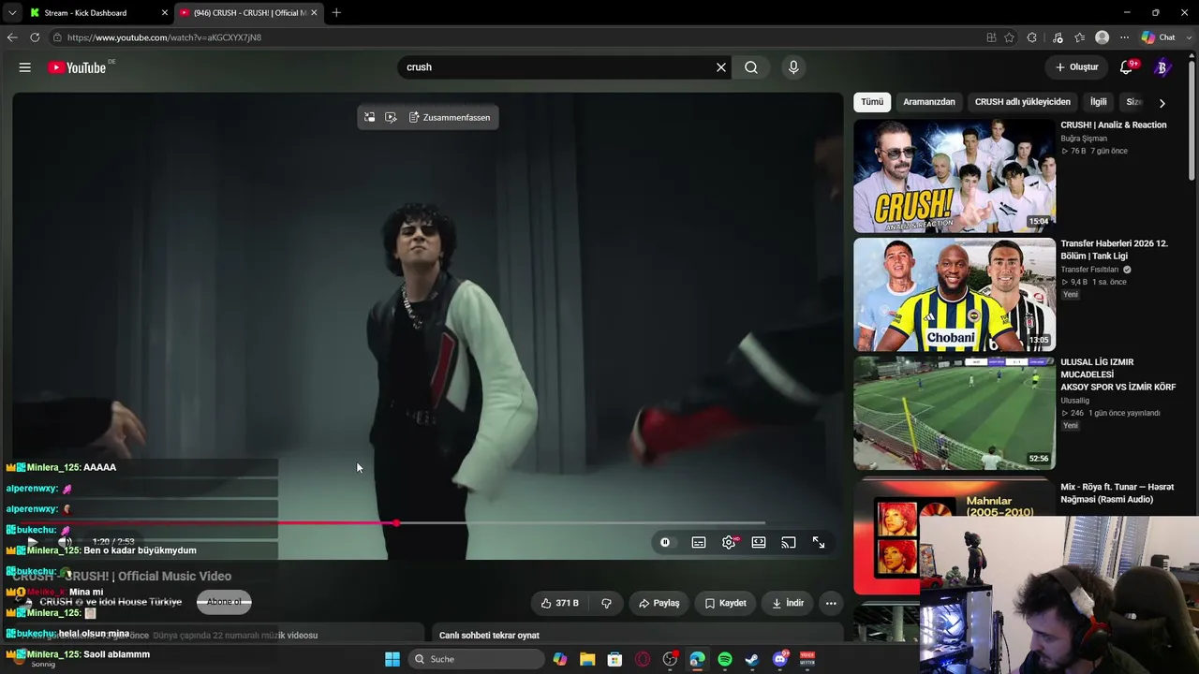The height and width of the screenshot is (674, 1199).
Task: Add this page to favorites star
Action: tap(1009, 37)
